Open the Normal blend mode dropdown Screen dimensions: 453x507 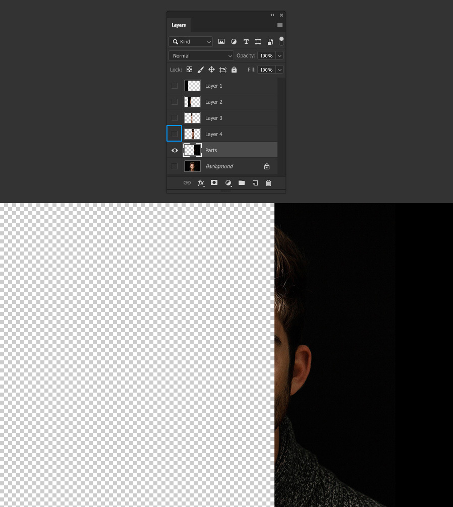(x=201, y=55)
